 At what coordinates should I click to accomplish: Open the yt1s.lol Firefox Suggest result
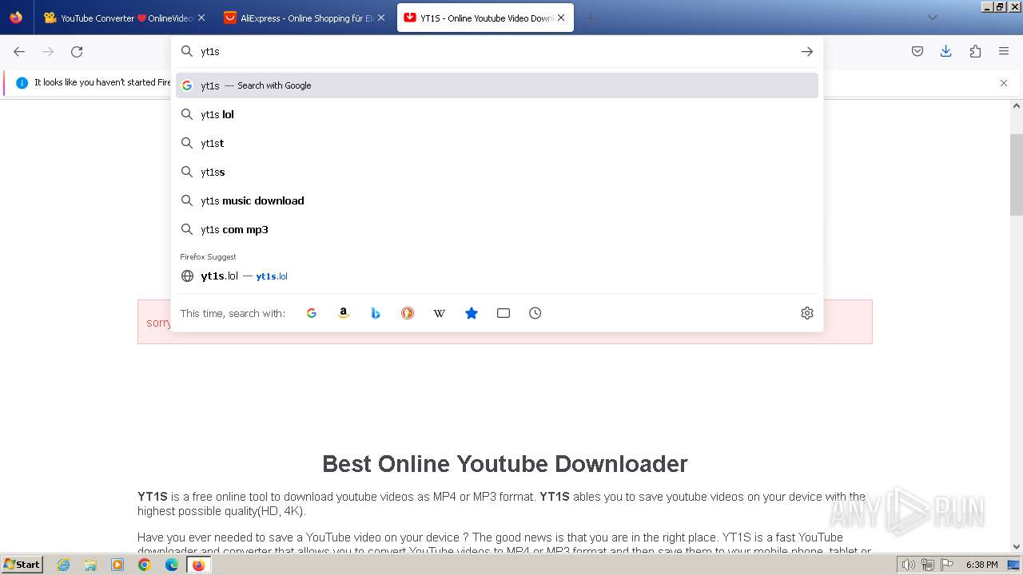pyautogui.click(x=497, y=276)
